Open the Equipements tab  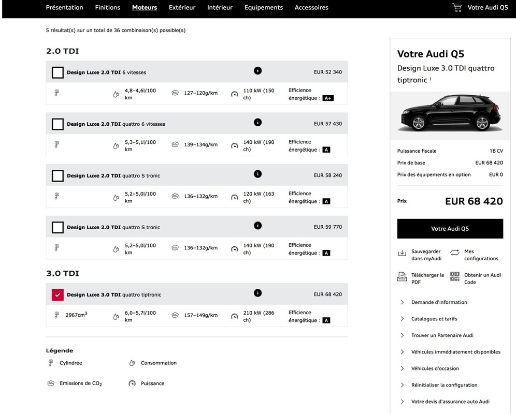point(264,8)
